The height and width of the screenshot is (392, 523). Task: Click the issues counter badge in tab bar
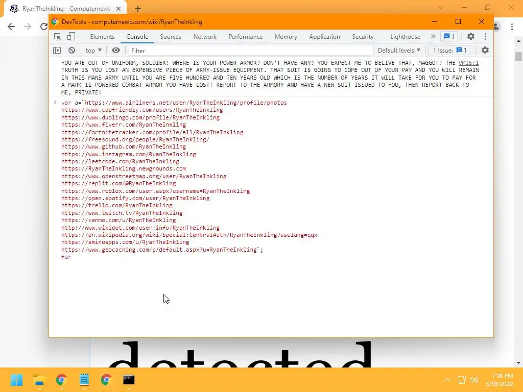pyautogui.click(x=449, y=36)
